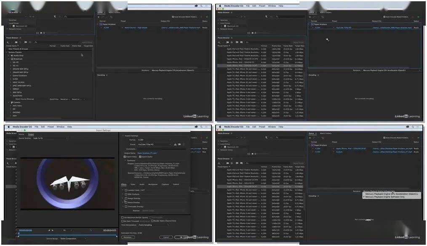Click the Set Out Point icon under preview

(x=53, y=230)
